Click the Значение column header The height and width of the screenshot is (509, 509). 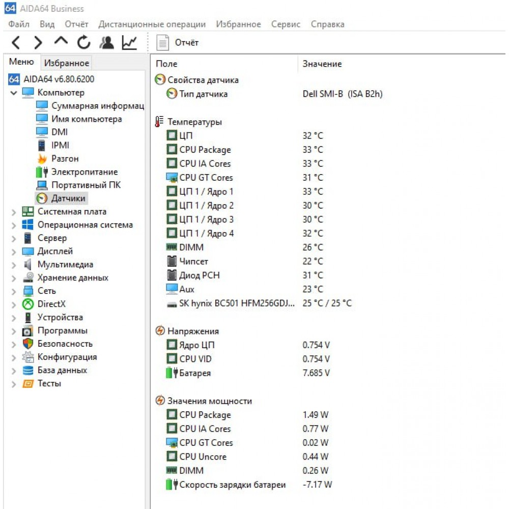coord(322,64)
